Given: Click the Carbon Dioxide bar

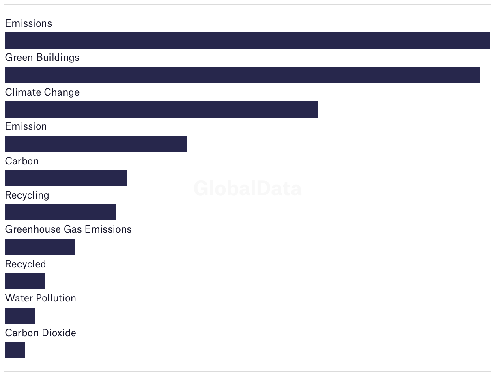Looking at the screenshot, I should [15, 350].
